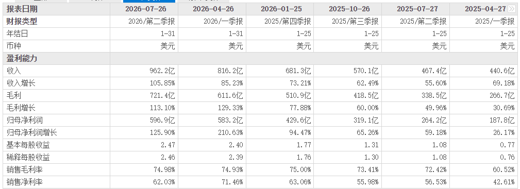Select the 销售净利率 row label
Viewport: 520px width, 189px height.
[x=25, y=182]
